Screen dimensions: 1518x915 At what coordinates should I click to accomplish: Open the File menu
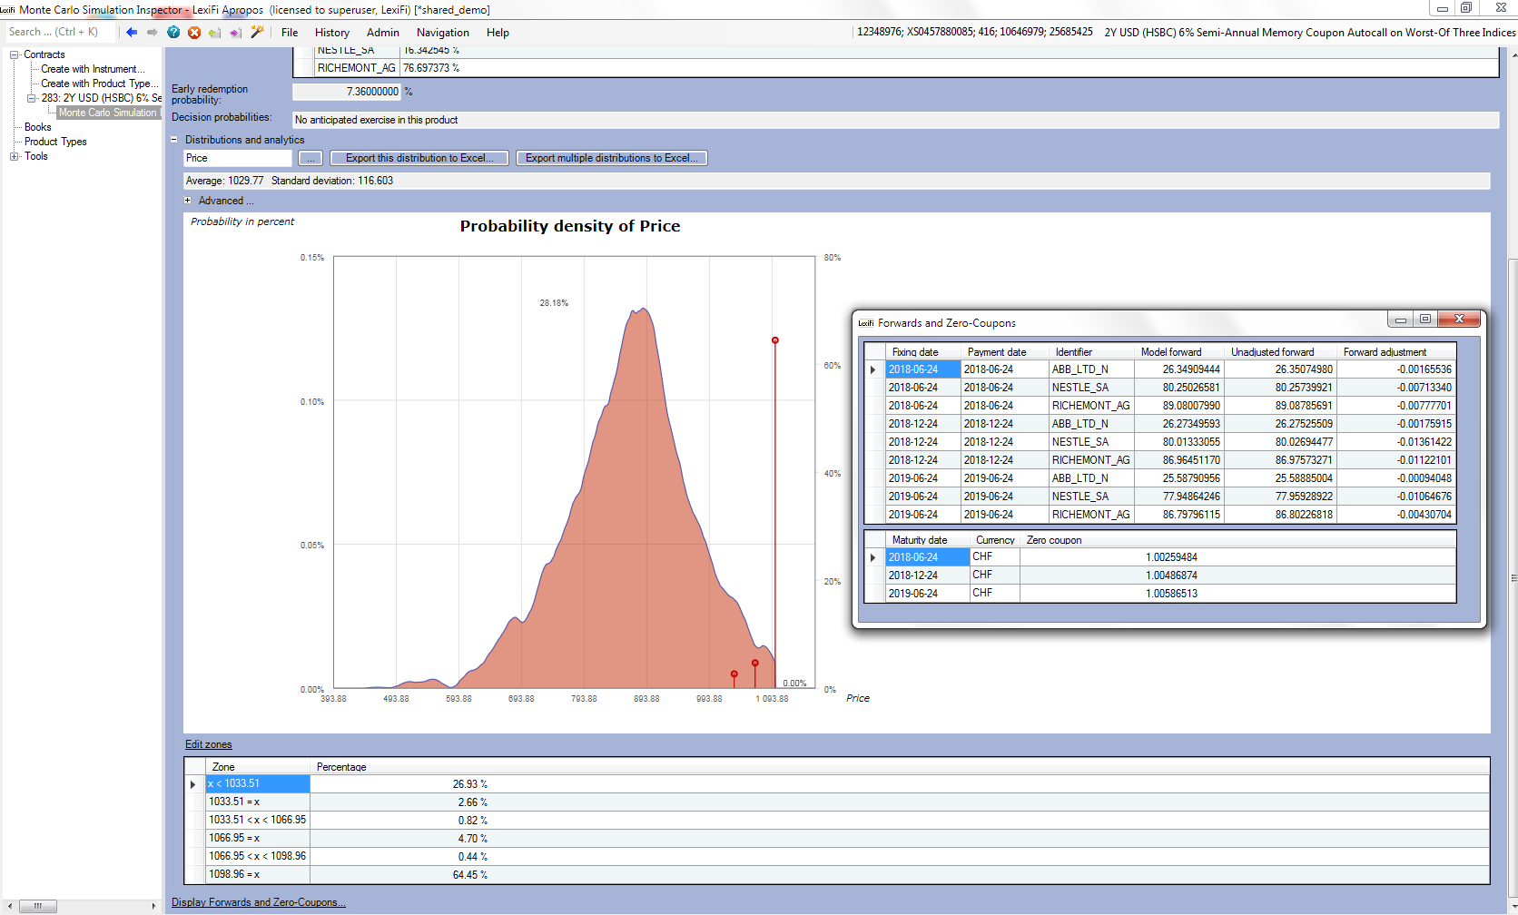click(x=290, y=32)
